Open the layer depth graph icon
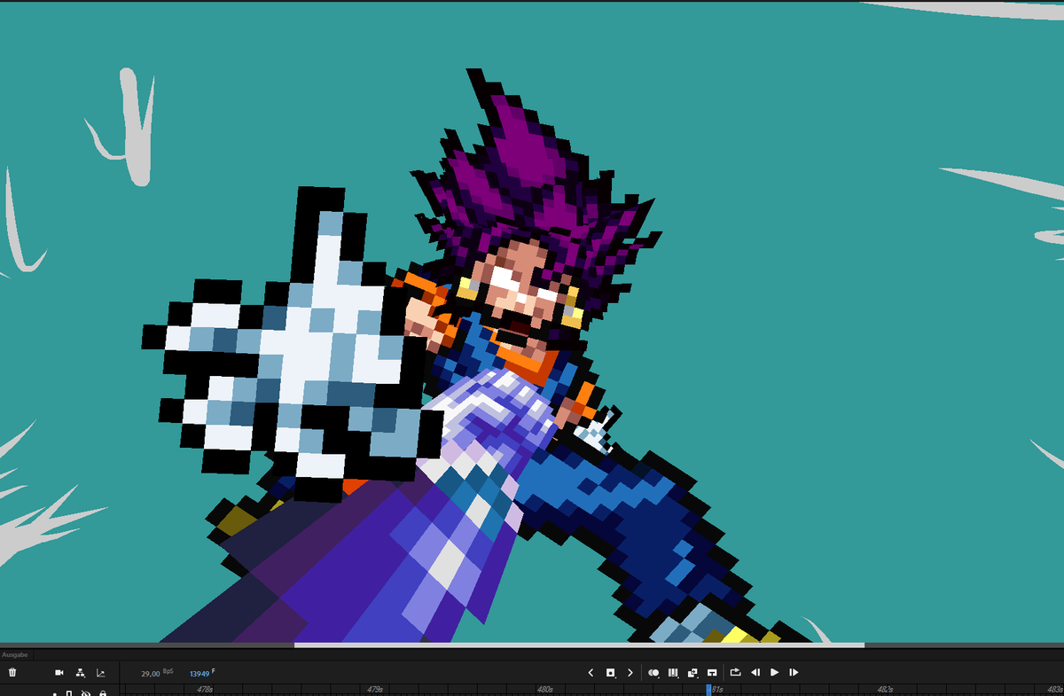Image resolution: width=1064 pixels, height=696 pixels. [x=101, y=673]
